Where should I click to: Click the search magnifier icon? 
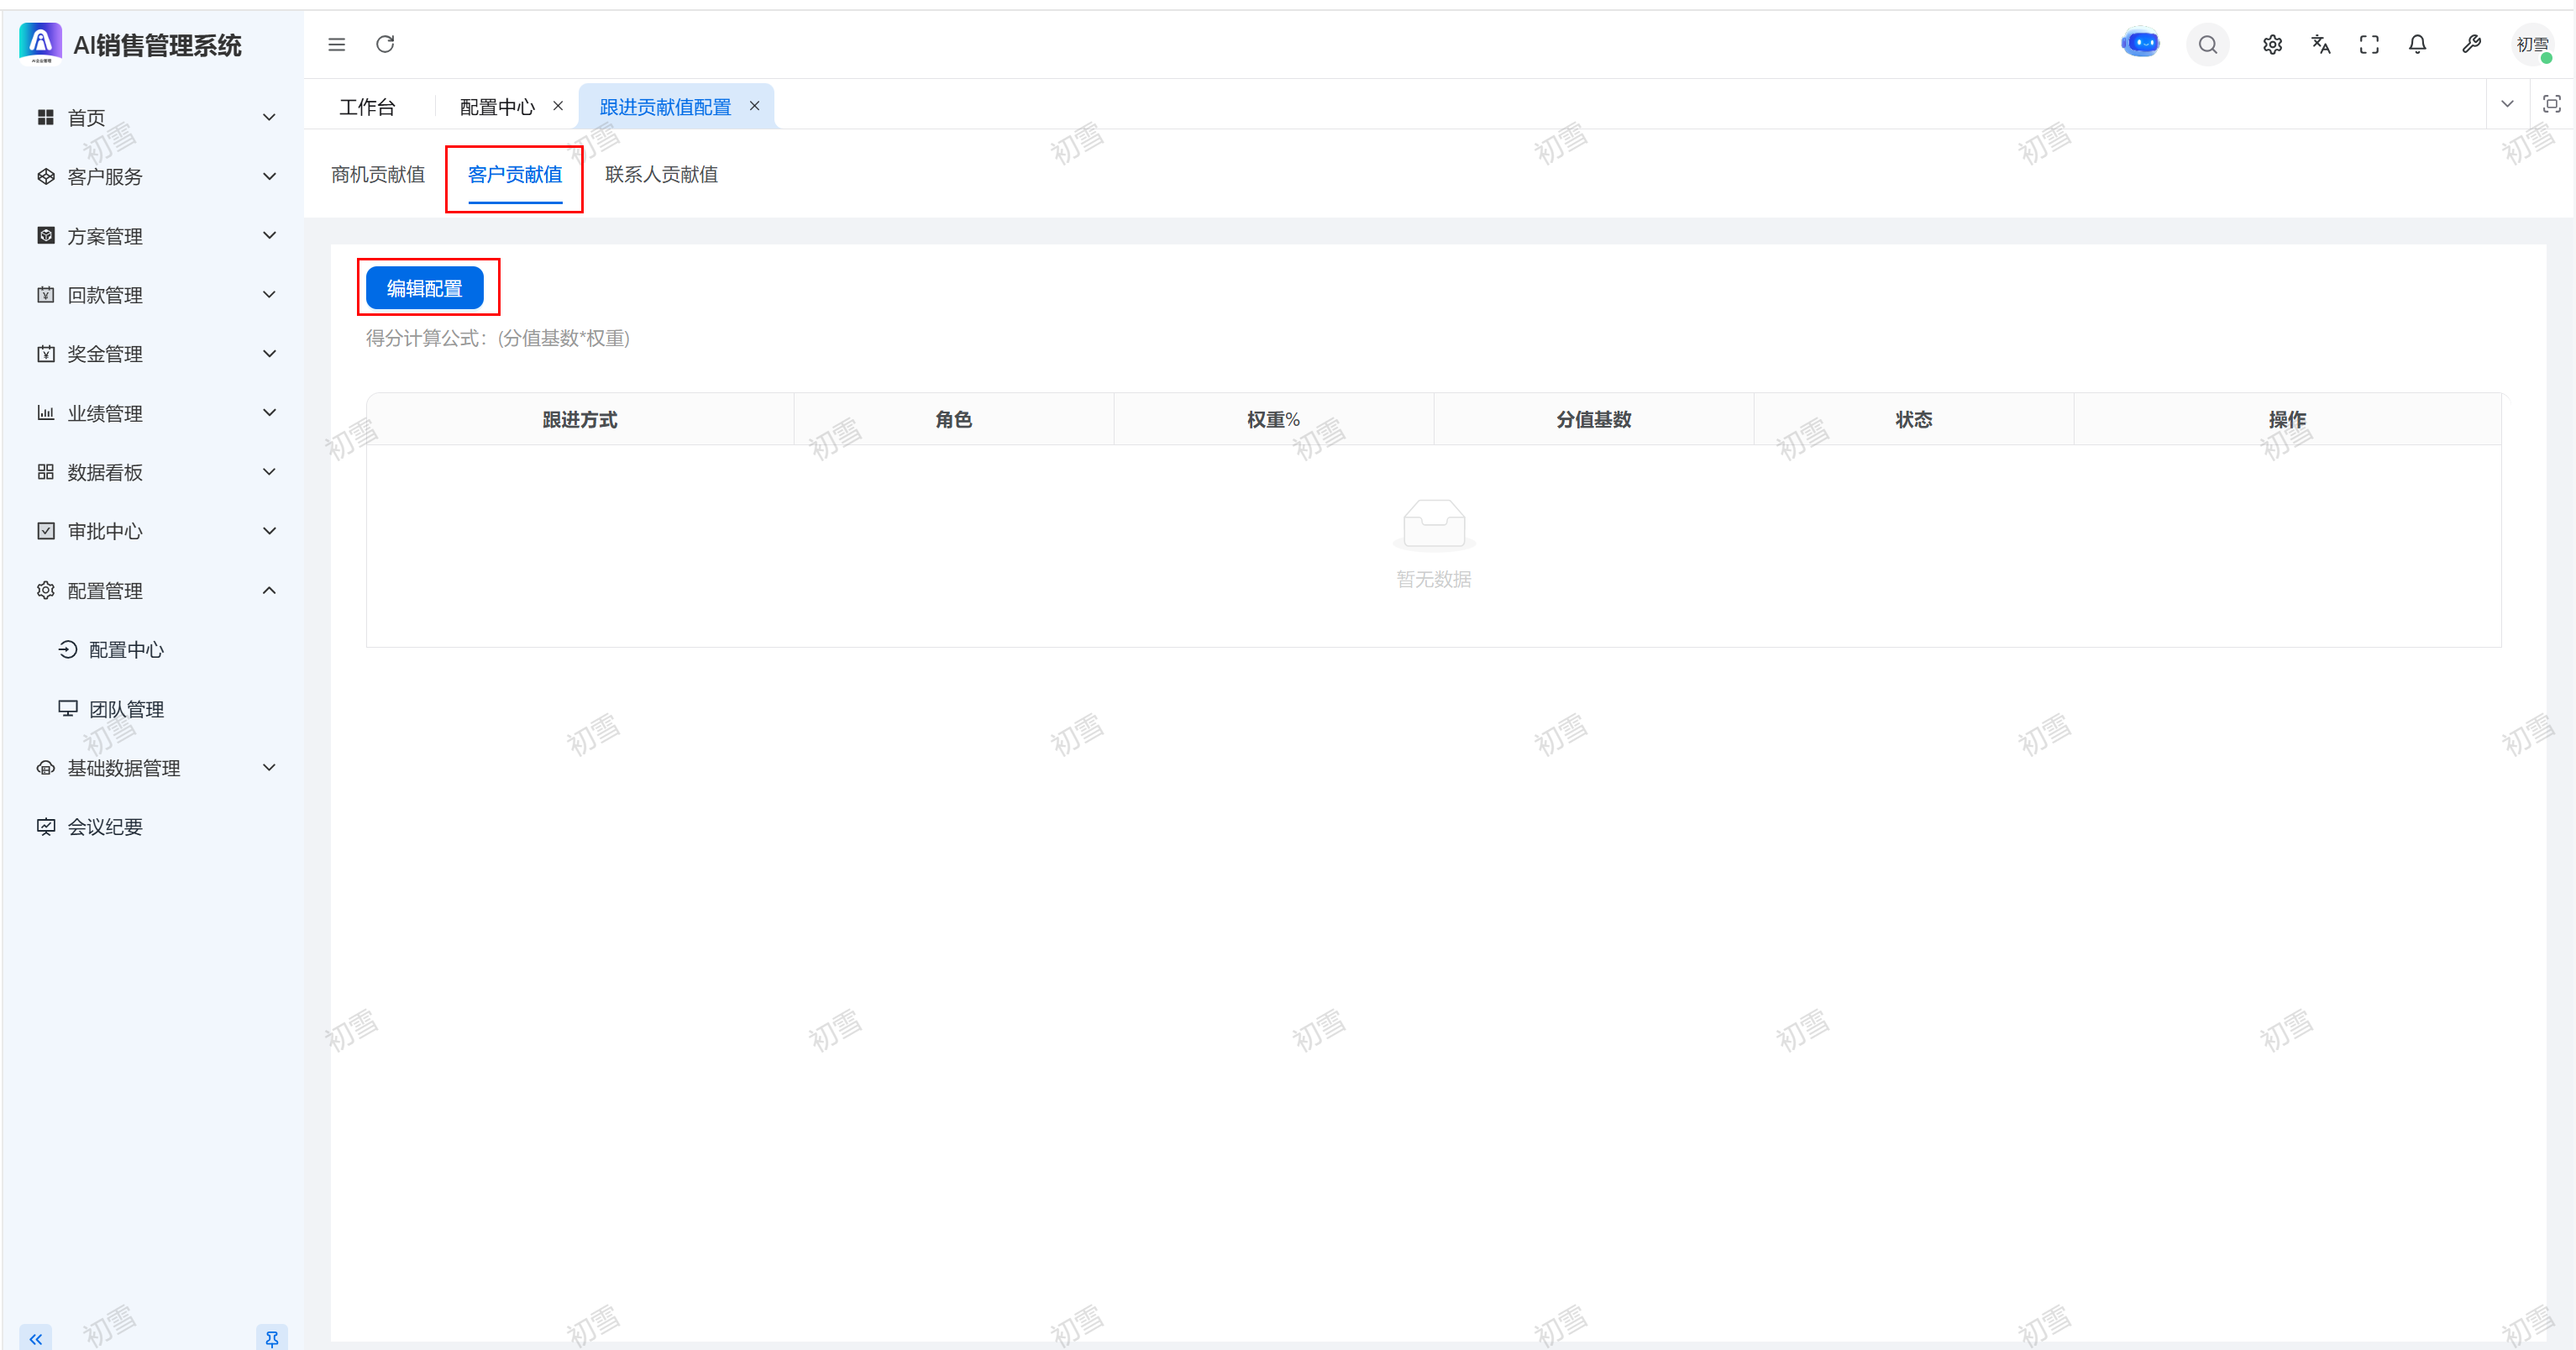pyautogui.click(x=2207, y=45)
